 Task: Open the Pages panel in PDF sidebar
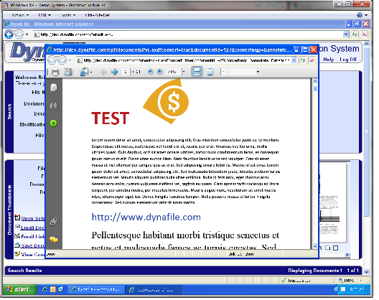coord(54,88)
